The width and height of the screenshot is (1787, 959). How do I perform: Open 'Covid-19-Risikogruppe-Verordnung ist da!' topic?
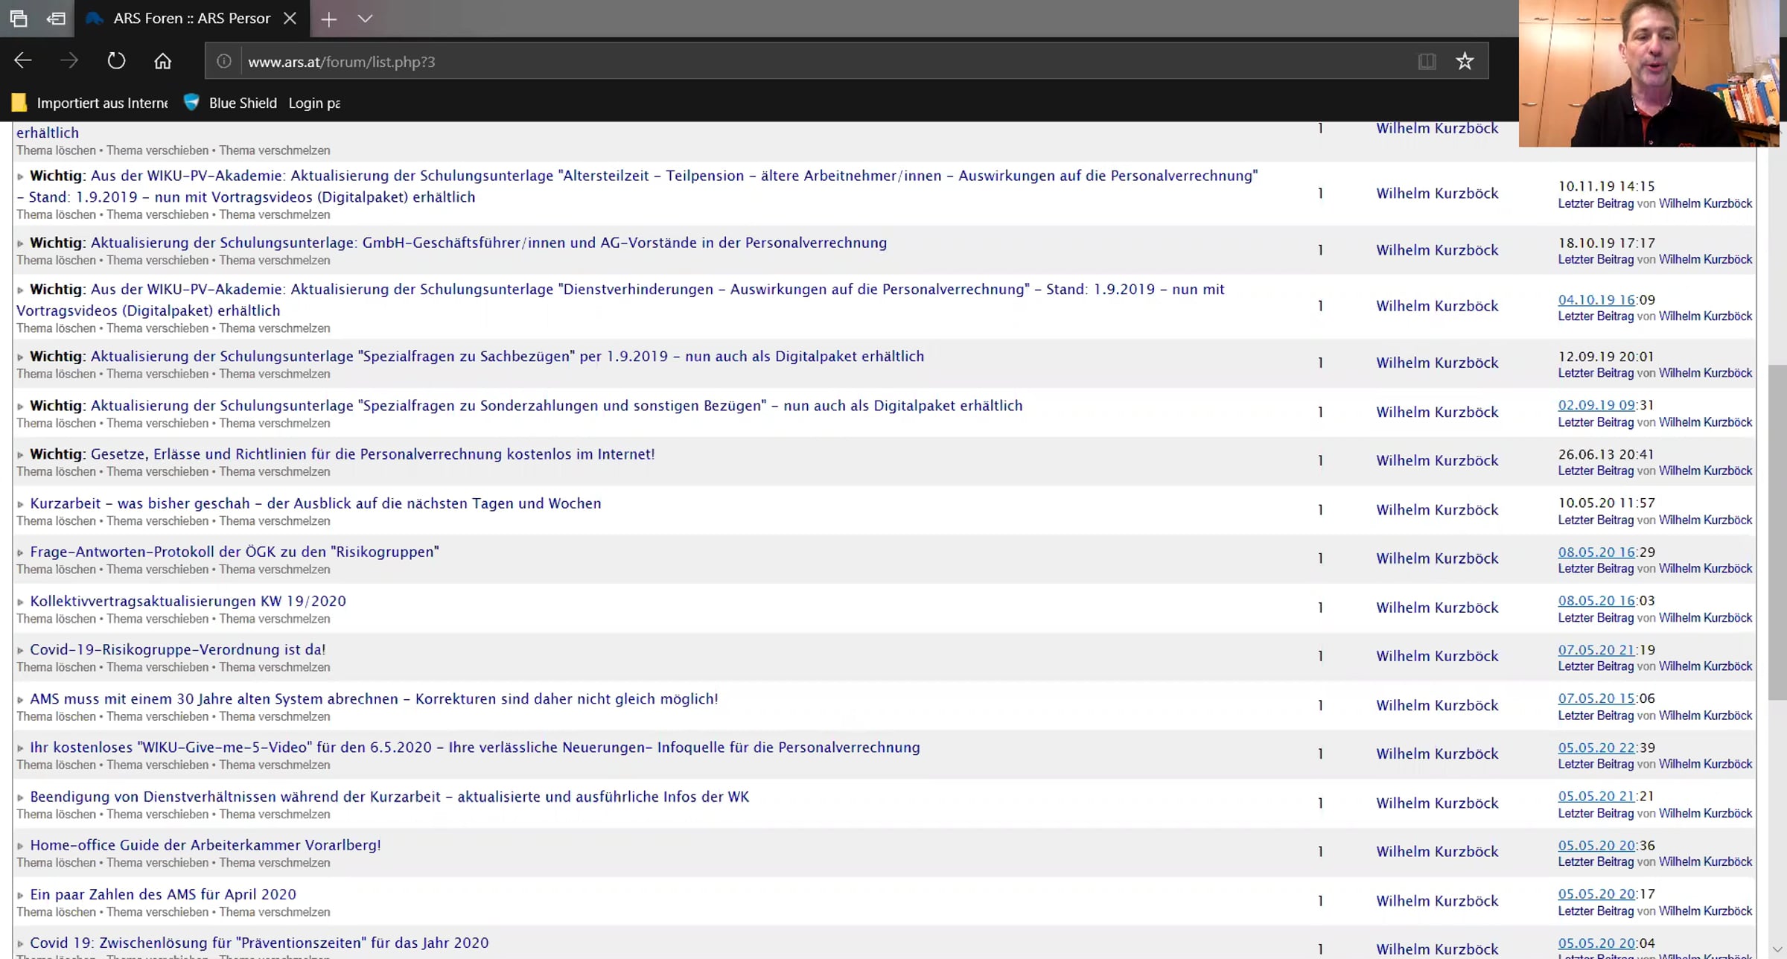178,649
